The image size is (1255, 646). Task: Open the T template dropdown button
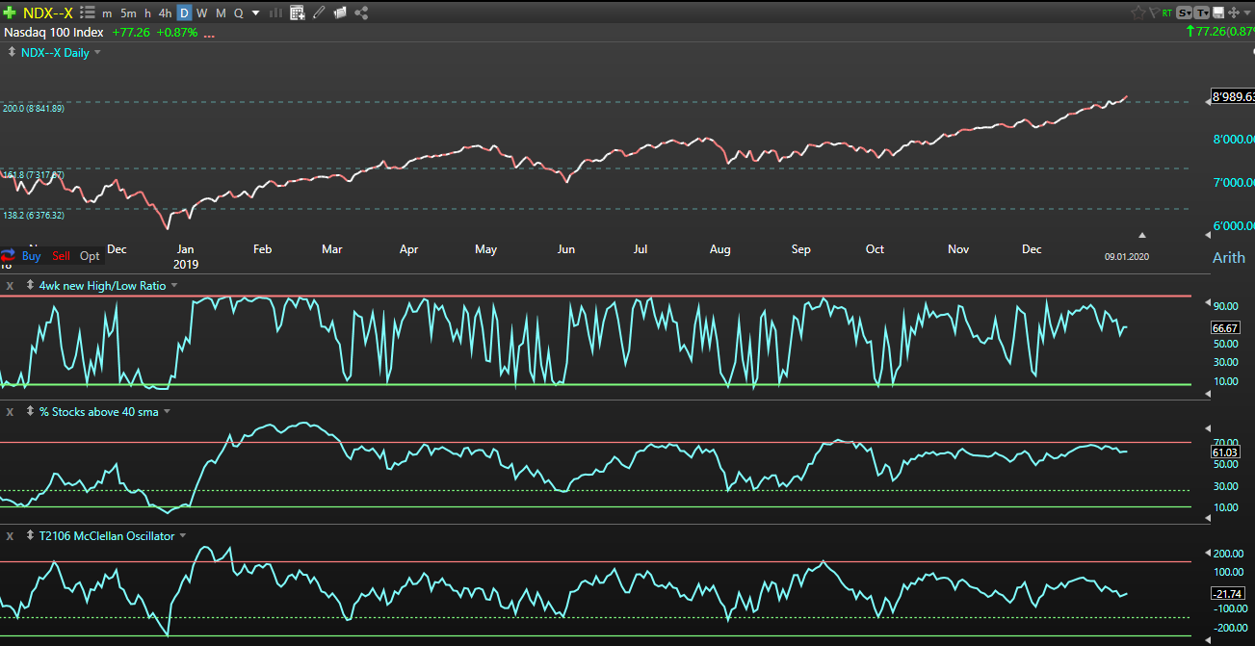coord(1202,13)
